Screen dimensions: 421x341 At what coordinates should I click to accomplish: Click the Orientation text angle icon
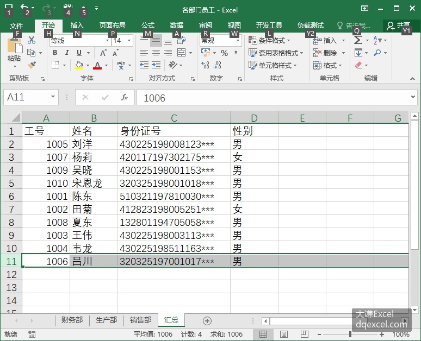172,65
